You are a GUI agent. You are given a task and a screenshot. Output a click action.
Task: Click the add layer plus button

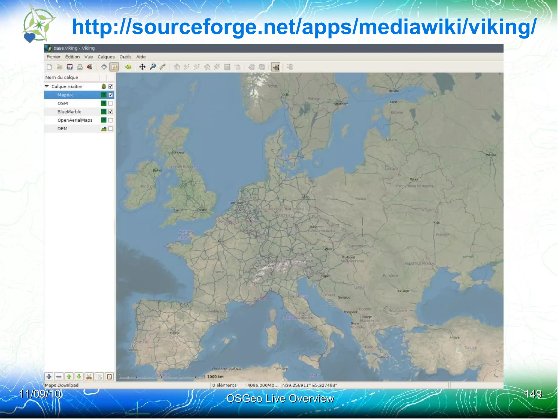pos(49,377)
